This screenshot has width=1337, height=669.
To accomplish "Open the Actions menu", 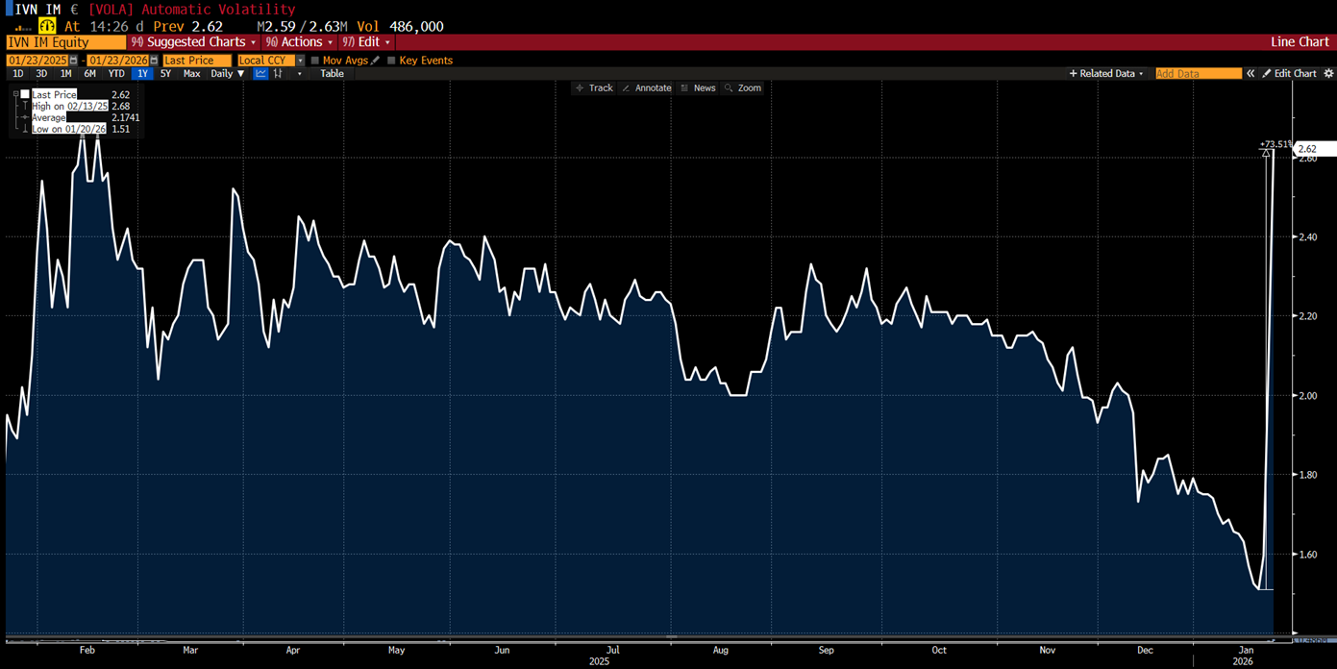I will tap(299, 42).
